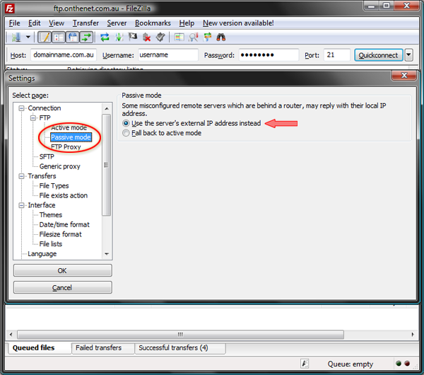424x375 pixels.
Task: Collapse the FTP tree node
Action: click(x=33, y=118)
